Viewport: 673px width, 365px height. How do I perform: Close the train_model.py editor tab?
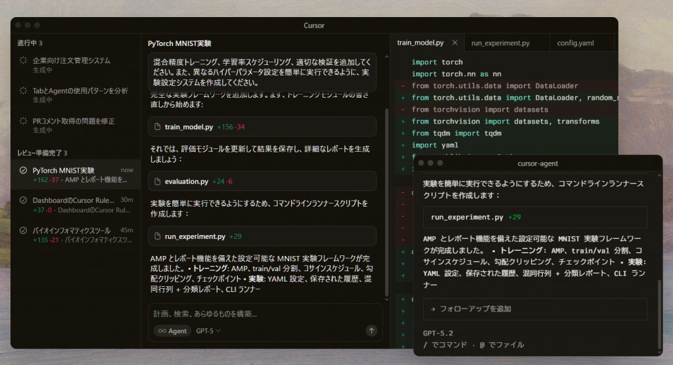455,43
